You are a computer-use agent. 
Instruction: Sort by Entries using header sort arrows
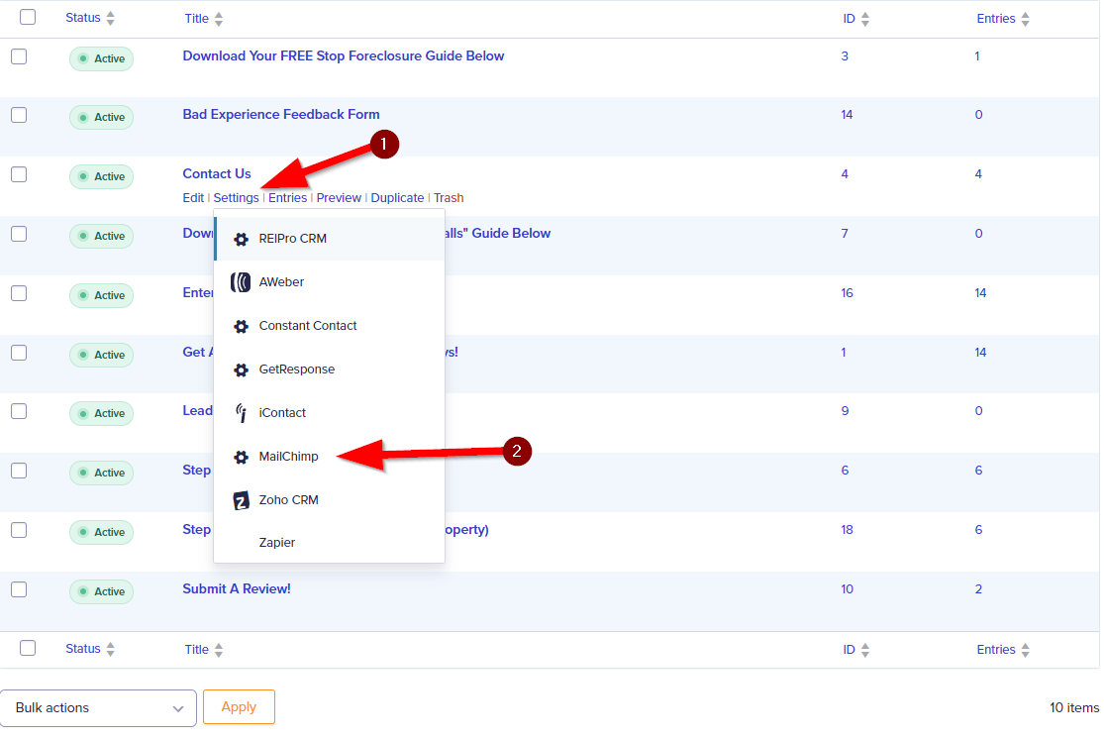pos(1025,19)
